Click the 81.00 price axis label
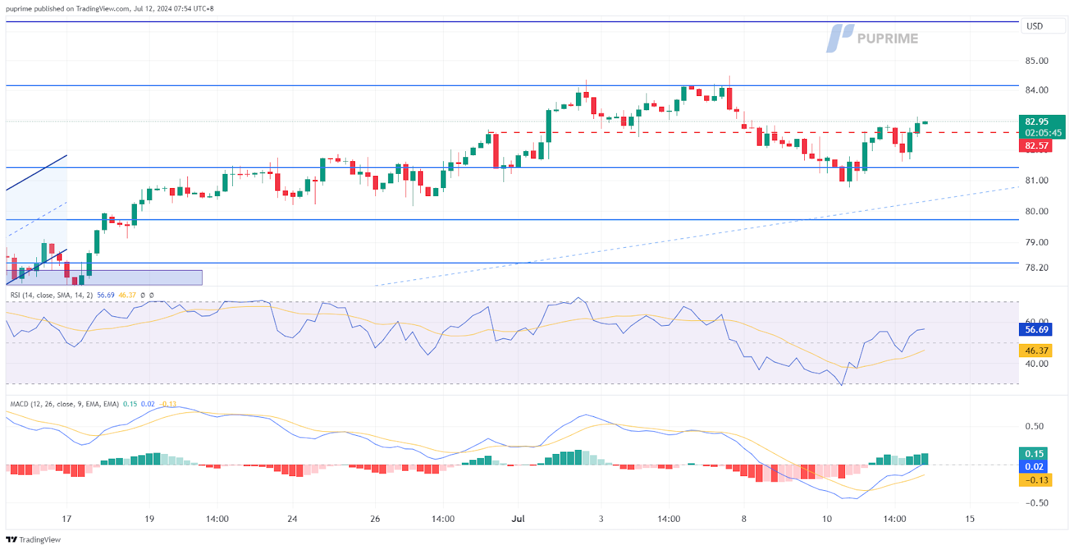 click(1036, 180)
